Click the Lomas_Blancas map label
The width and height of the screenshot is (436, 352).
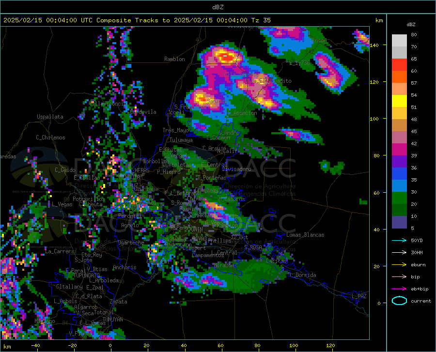click(305, 235)
